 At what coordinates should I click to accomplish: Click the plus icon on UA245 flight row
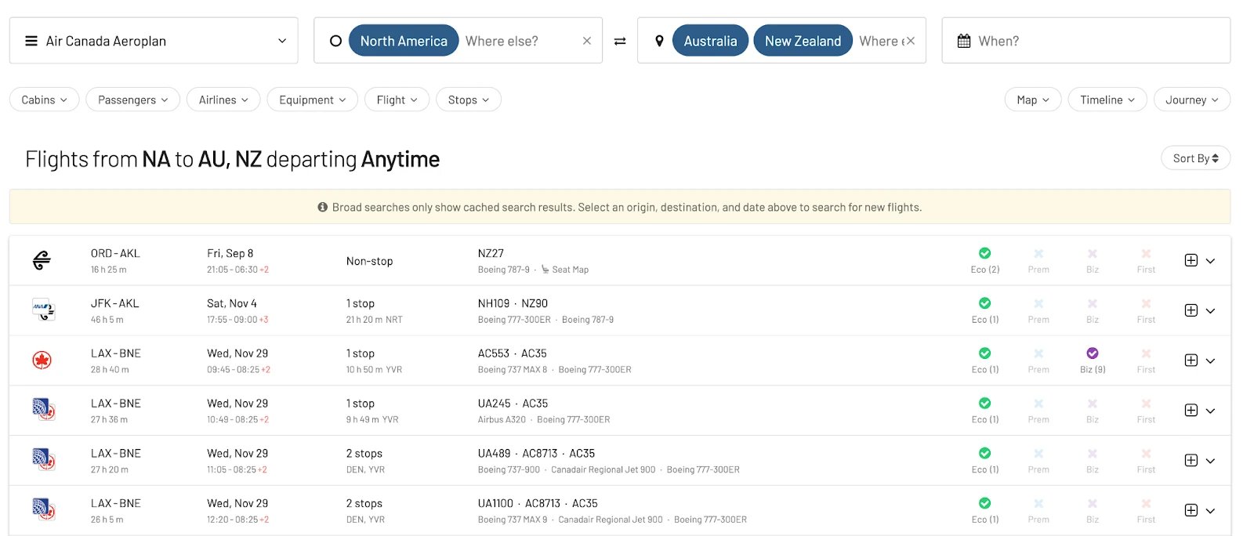1191,410
